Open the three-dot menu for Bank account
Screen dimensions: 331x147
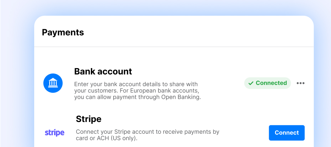(301, 83)
